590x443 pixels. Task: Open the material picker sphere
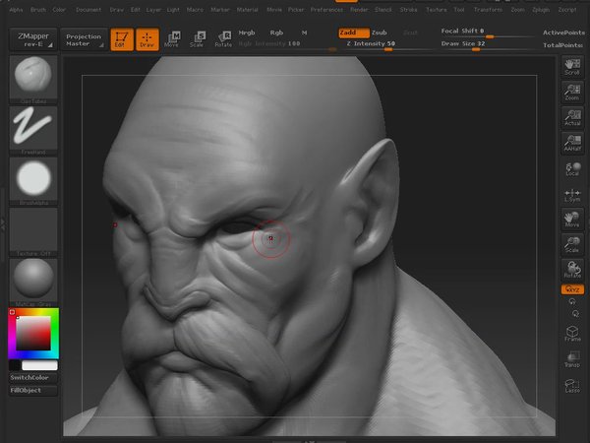32,279
